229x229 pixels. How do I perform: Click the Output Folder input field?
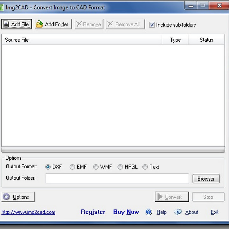(x=117, y=178)
